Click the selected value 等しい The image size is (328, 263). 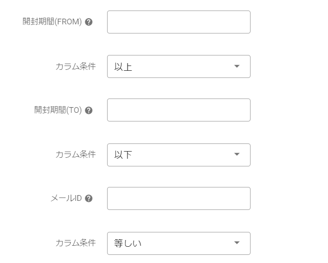(128, 243)
